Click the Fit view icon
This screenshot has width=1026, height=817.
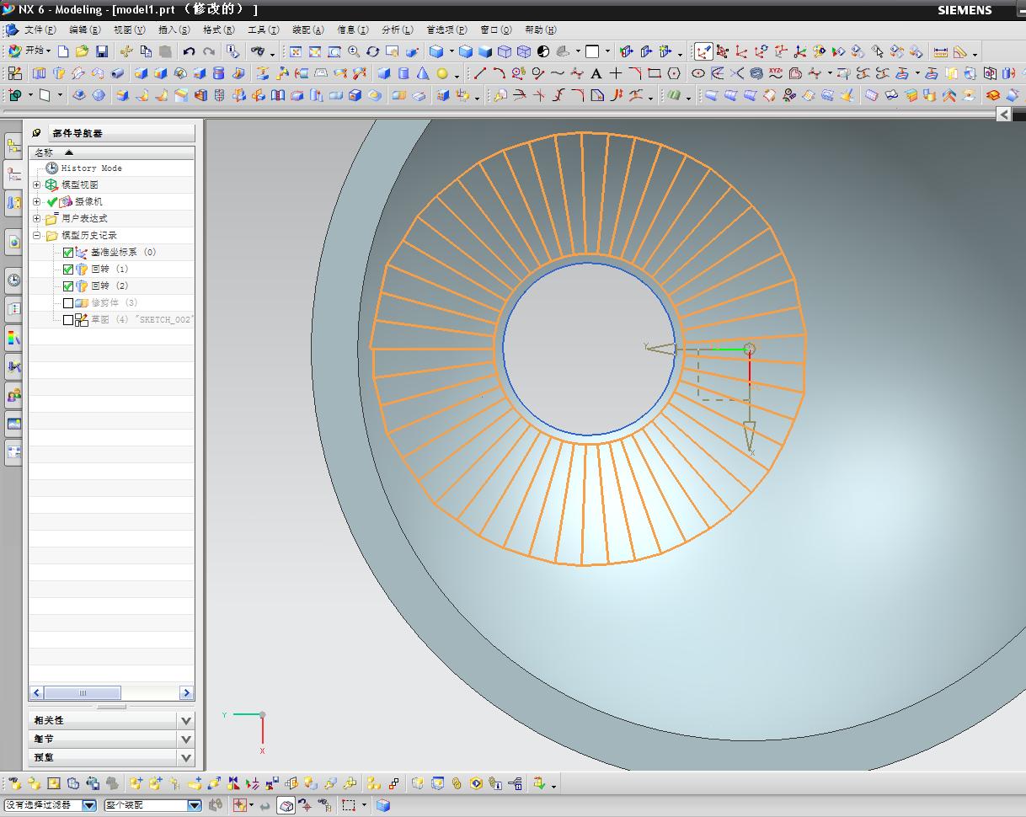coord(296,51)
